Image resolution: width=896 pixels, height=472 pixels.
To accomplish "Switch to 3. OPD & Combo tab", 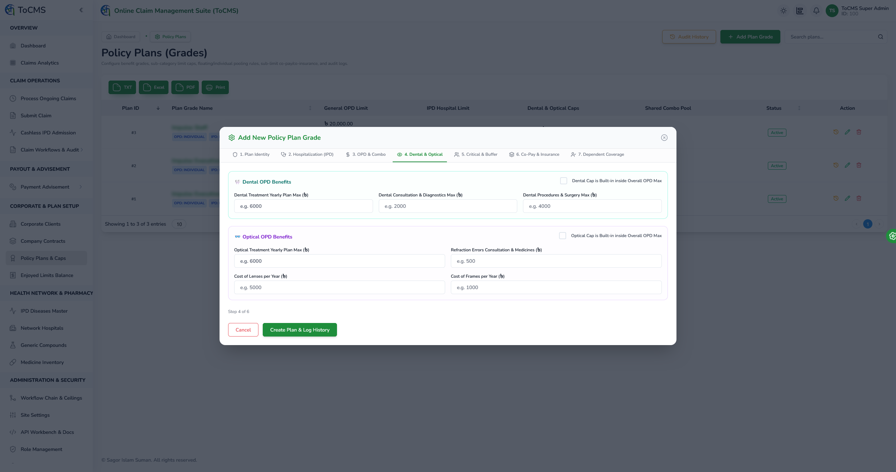I will 366,154.
